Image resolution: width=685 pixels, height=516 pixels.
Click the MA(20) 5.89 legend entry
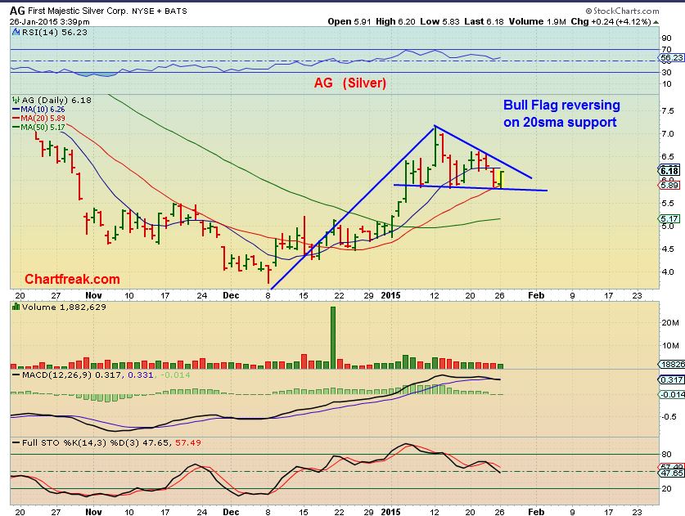click(x=38, y=119)
